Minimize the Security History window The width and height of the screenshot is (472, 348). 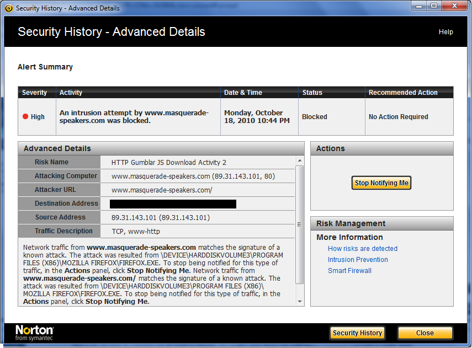[418, 6]
